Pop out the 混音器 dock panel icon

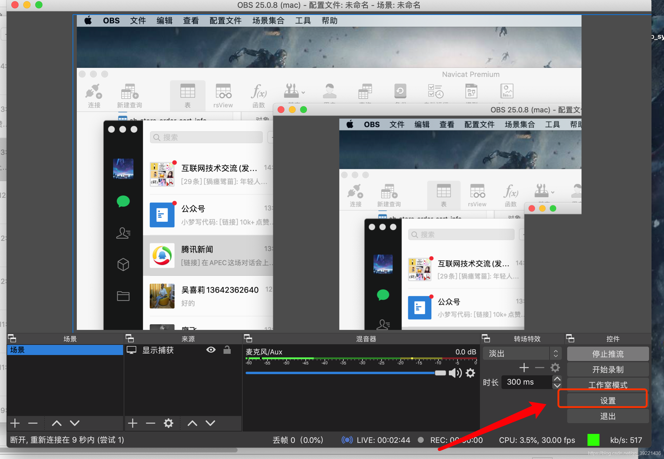(x=248, y=338)
